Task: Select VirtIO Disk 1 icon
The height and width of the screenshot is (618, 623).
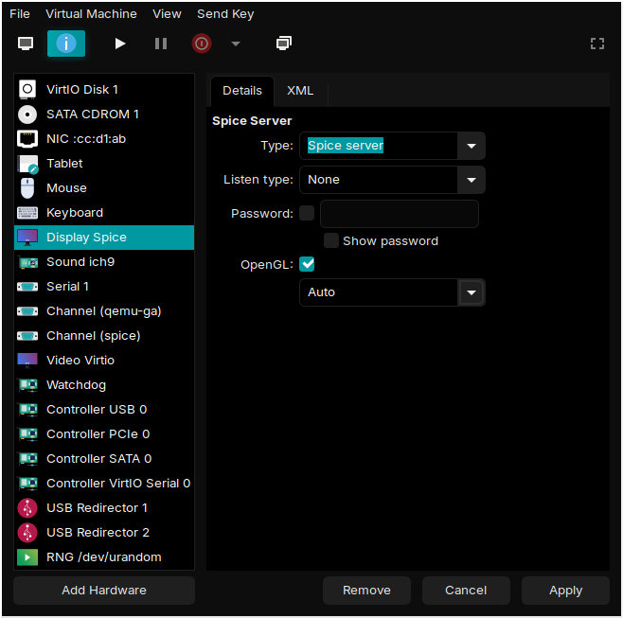Action: click(x=27, y=89)
